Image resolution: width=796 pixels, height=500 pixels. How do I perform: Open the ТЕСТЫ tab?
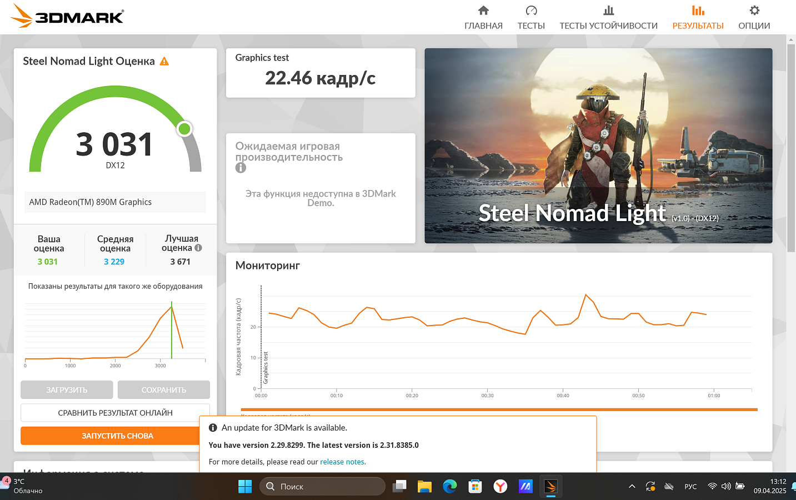click(531, 17)
